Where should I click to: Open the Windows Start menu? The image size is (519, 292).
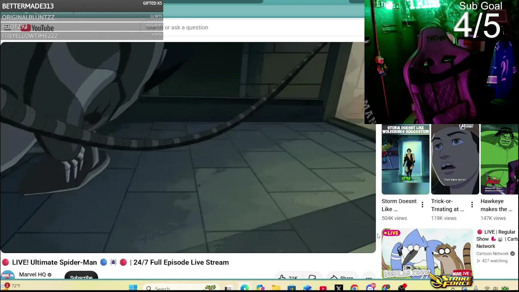click(x=133, y=288)
